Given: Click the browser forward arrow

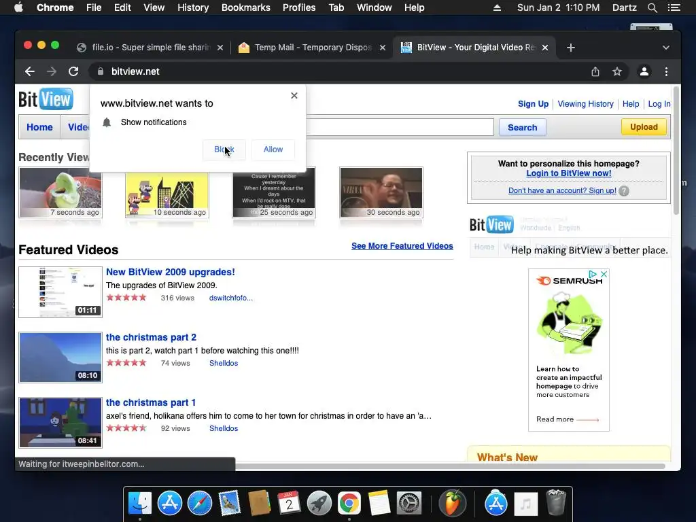Looking at the screenshot, I should (52, 71).
